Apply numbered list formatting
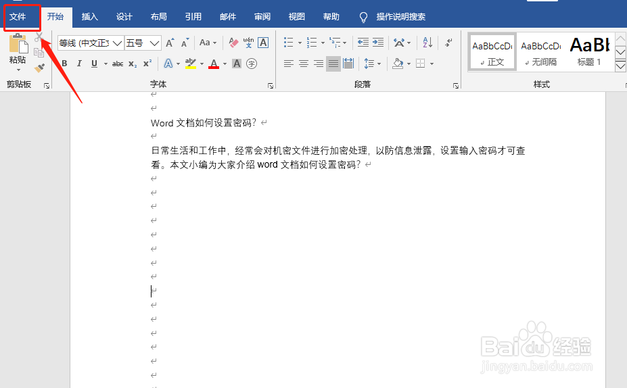This screenshot has height=388, width=627. tap(312, 43)
